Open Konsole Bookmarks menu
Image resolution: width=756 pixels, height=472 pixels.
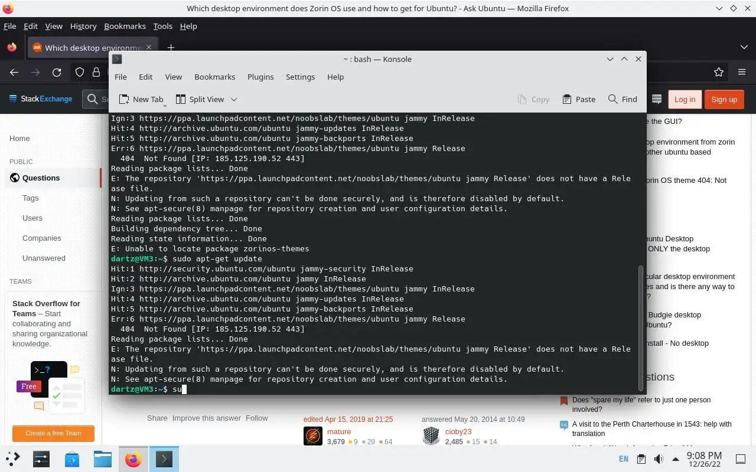(215, 77)
